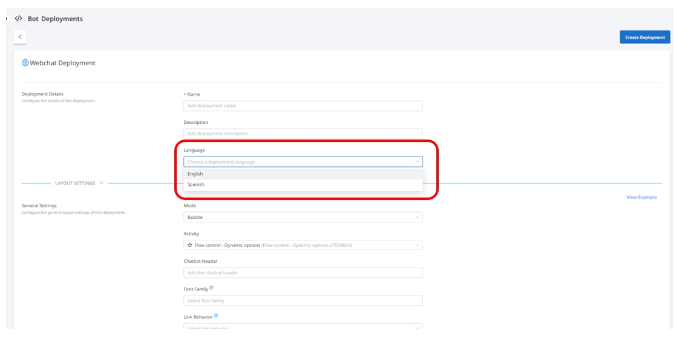This screenshot has width=682, height=348.
Task: Click the Bot Deployments code icon
Action: click(x=18, y=19)
